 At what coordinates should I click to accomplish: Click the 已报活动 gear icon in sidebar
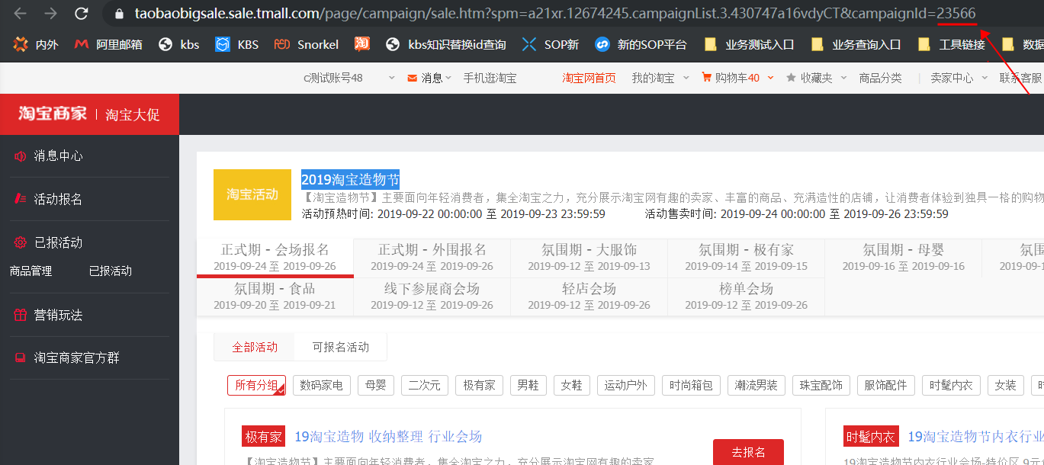click(x=21, y=243)
